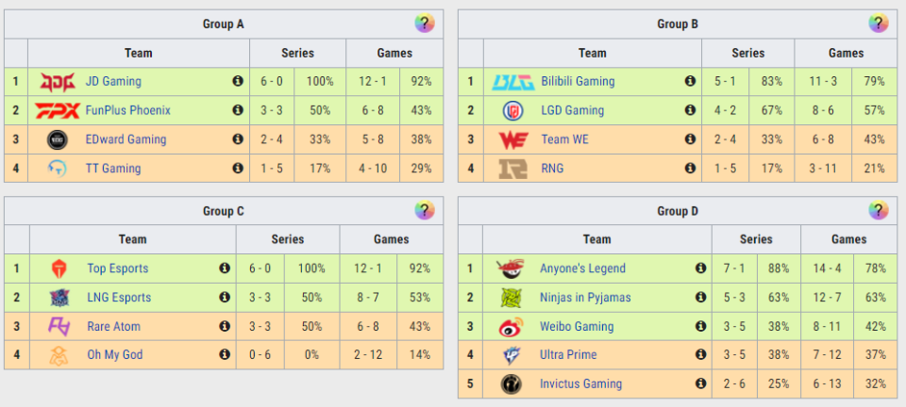This screenshot has height=407, width=906.
Task: Click info icon beside Invictus Gaming
Action: [x=701, y=383]
